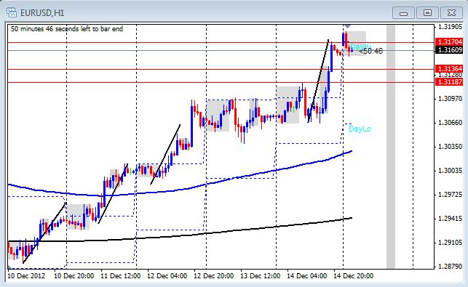
Task: Click '13 Dec 12:00' on the time axis
Action: [261, 275]
